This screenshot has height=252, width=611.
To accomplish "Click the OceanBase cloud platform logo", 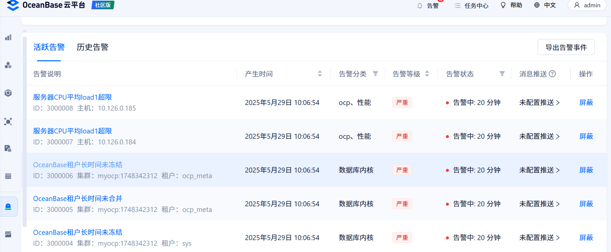I will pyautogui.click(x=46, y=5).
